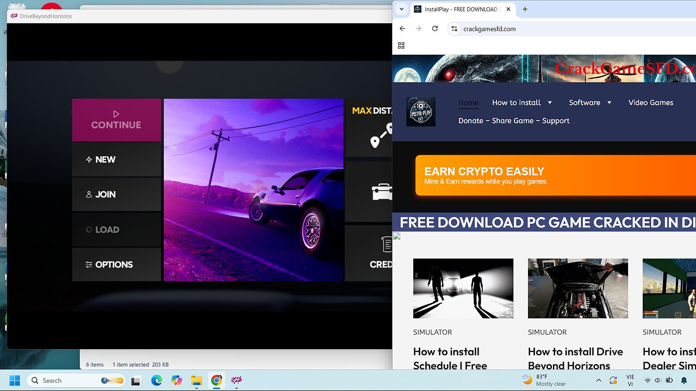Screen dimensions: 696x391
Task: Launch Microsoft Edge from the taskbar
Action: [x=157, y=380]
